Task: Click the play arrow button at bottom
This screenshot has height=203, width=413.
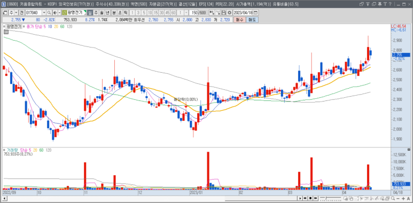Action: tap(300, 198)
